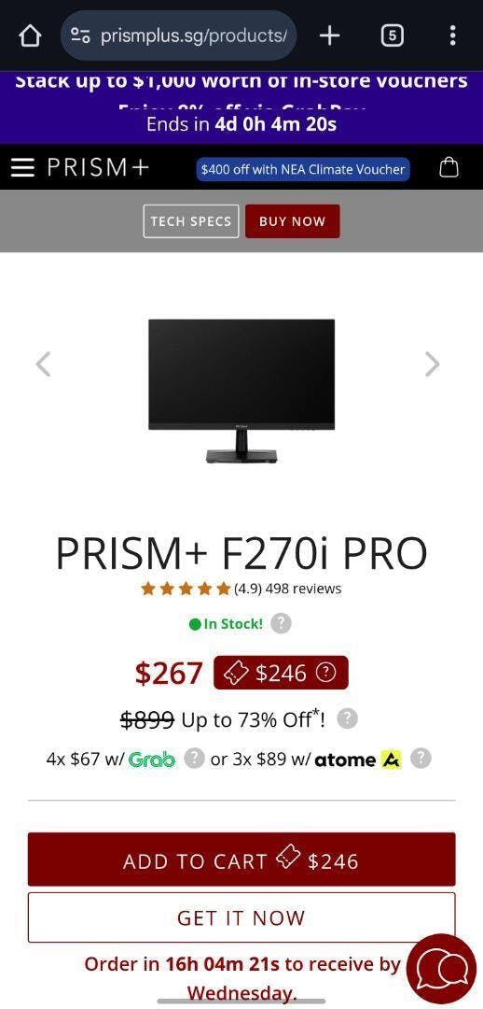Click the help icon next to 73% Off

click(x=348, y=718)
